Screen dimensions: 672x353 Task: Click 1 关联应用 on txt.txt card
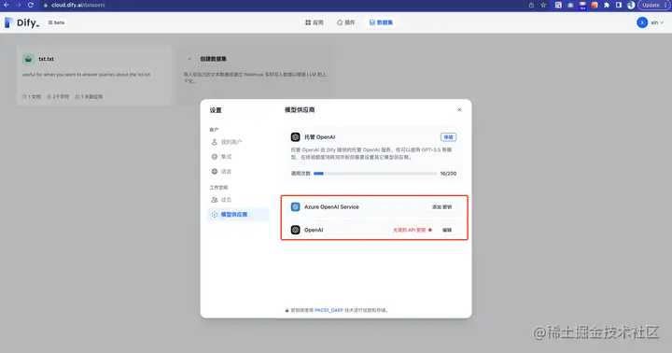pos(89,96)
